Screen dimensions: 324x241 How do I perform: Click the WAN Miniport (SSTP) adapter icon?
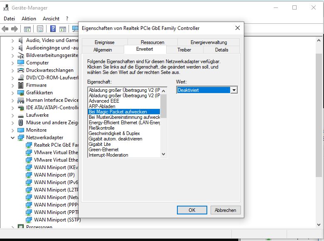click(x=29, y=220)
